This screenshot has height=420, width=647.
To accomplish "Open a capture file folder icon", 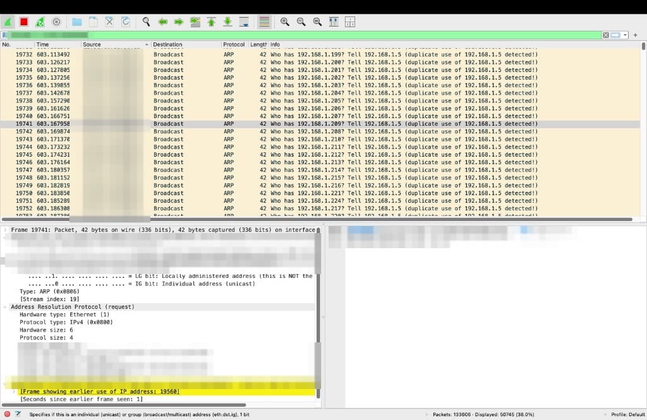I will click(76, 22).
